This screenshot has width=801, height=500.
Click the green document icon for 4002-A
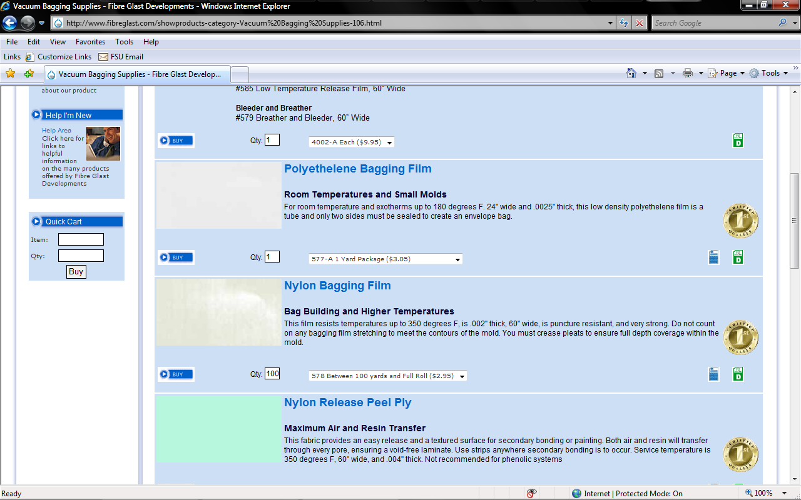click(738, 140)
